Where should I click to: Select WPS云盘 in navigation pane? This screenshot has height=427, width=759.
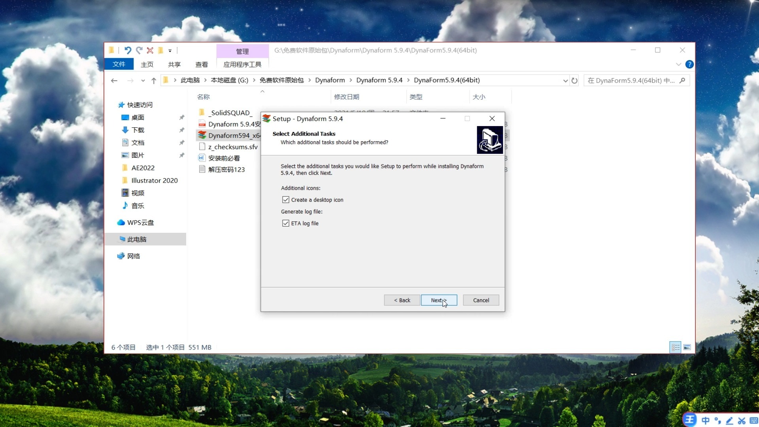coord(140,223)
